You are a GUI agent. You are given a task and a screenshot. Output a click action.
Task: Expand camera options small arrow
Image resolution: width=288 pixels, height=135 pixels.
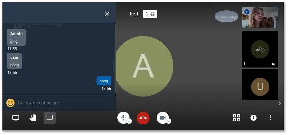(169, 121)
